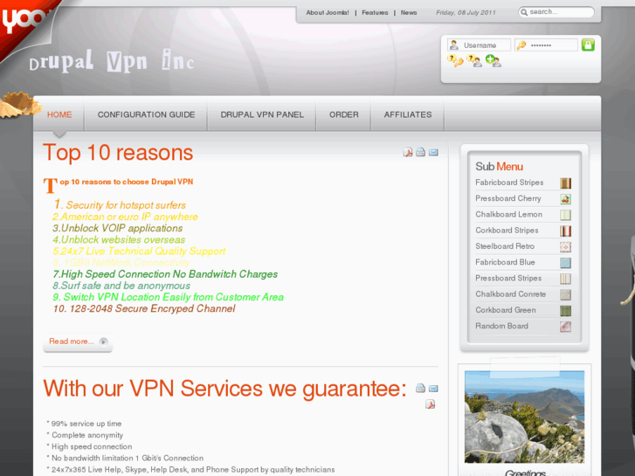635x476 pixels.
Task: Click text '99% service up time'
Action: coord(86,424)
